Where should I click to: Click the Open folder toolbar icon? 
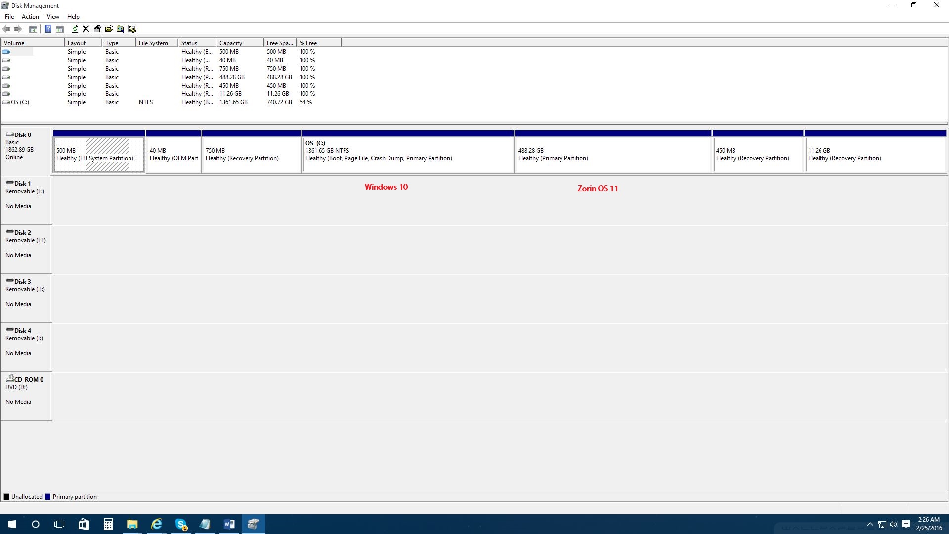109,29
